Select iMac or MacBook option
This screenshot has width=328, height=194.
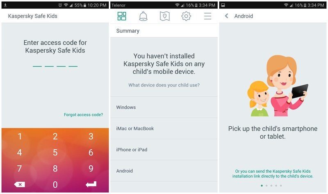coord(164,128)
